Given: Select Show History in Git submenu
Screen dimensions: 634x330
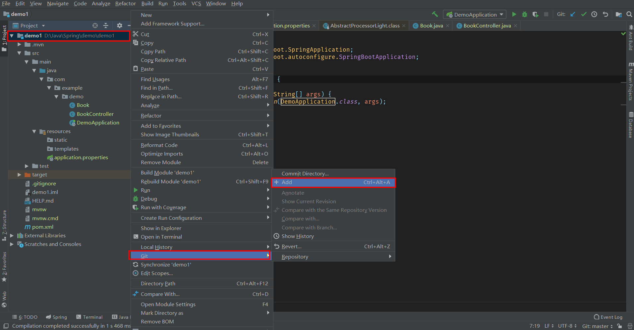Looking at the screenshot, I should coord(333,236).
